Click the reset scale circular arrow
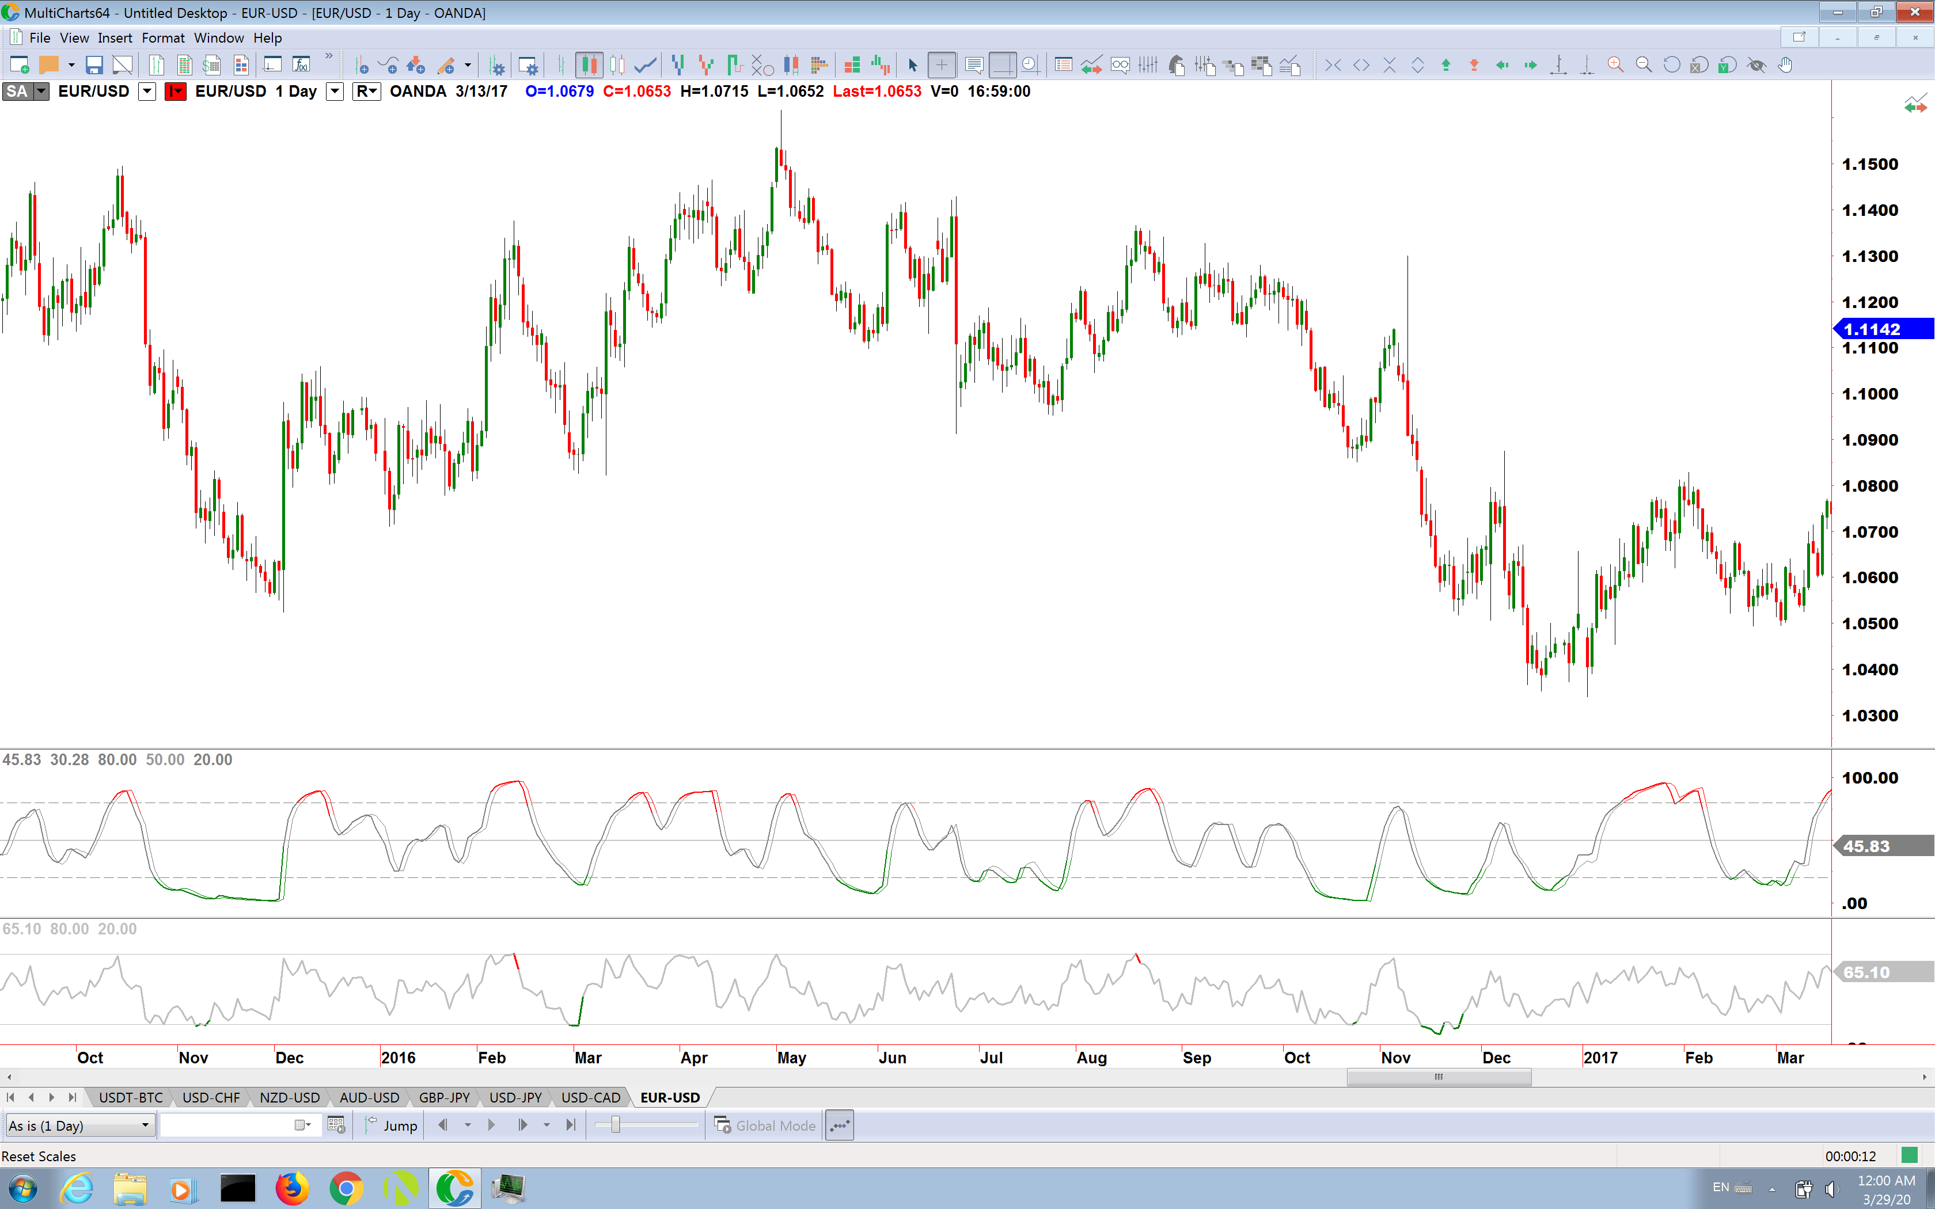The image size is (1935, 1209). (x=1671, y=64)
